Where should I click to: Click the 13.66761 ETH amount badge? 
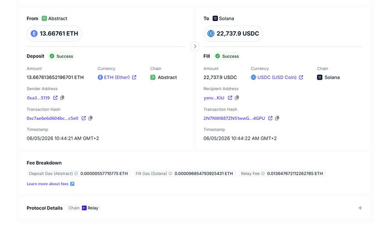click(x=54, y=33)
